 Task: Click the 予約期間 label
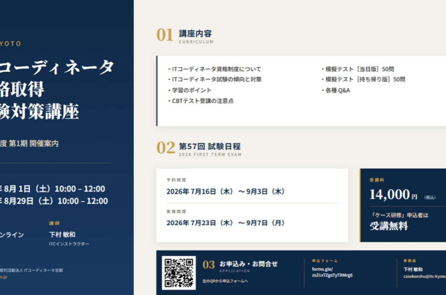click(x=176, y=180)
